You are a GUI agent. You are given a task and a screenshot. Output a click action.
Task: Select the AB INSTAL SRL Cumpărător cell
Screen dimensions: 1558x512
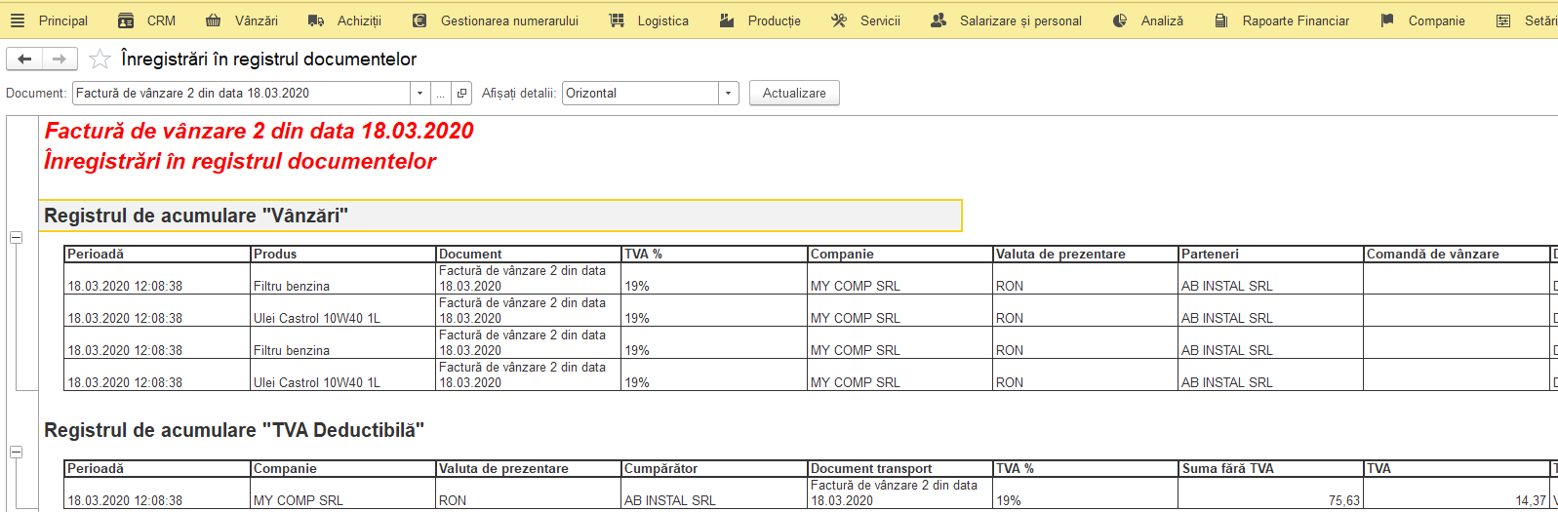point(715,493)
